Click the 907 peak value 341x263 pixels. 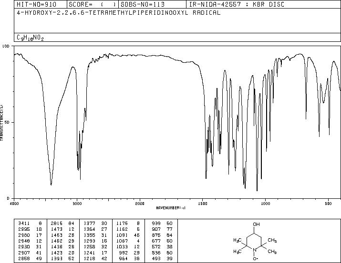[156, 229]
